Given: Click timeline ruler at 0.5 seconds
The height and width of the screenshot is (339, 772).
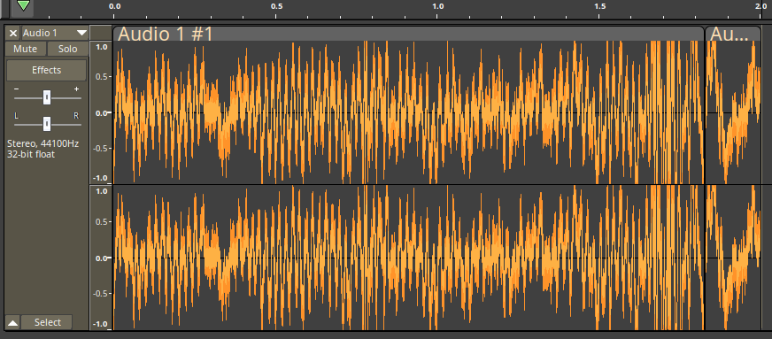Looking at the screenshot, I should click(x=277, y=6).
